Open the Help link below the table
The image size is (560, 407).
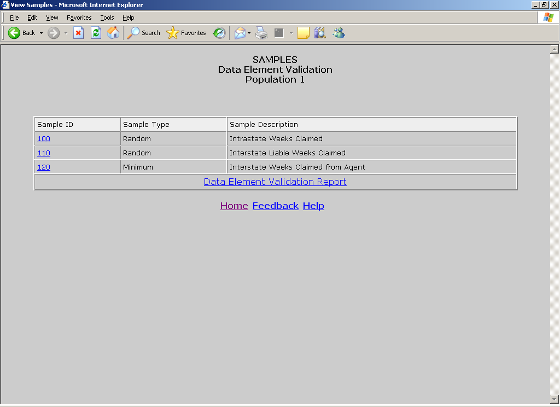pyautogui.click(x=313, y=206)
